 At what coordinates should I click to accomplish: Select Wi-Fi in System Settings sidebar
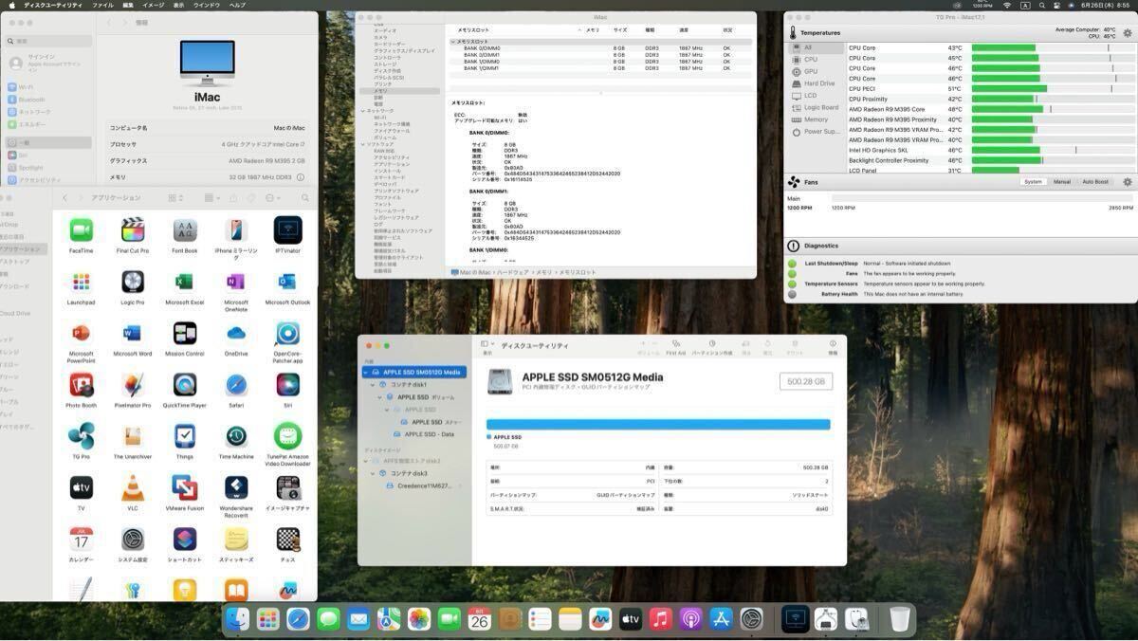(x=51, y=86)
